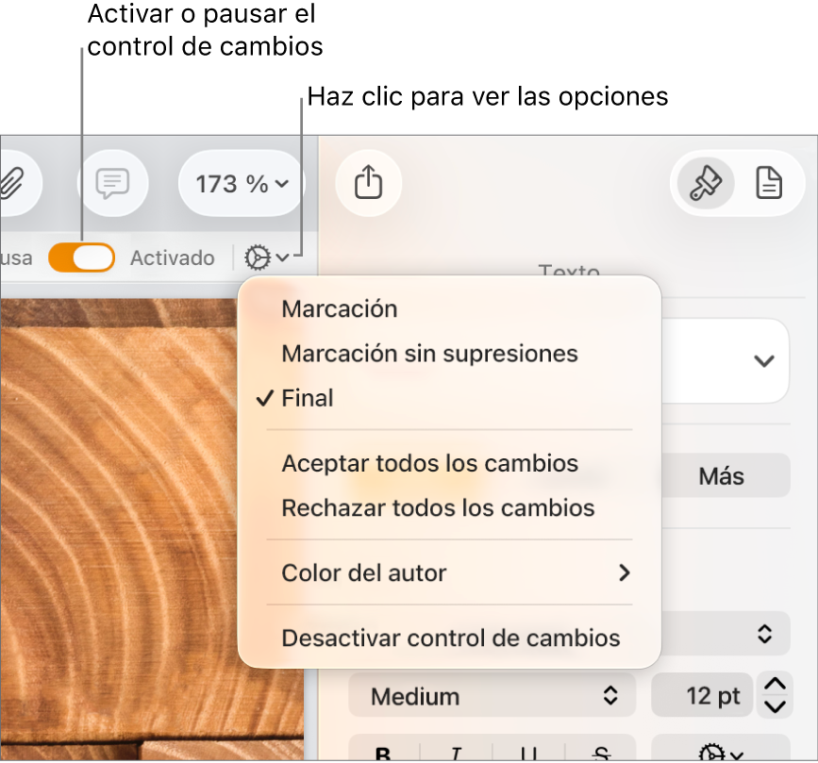The width and height of the screenshot is (818, 763).
Task: Click the Activado status label
Action: (172, 257)
